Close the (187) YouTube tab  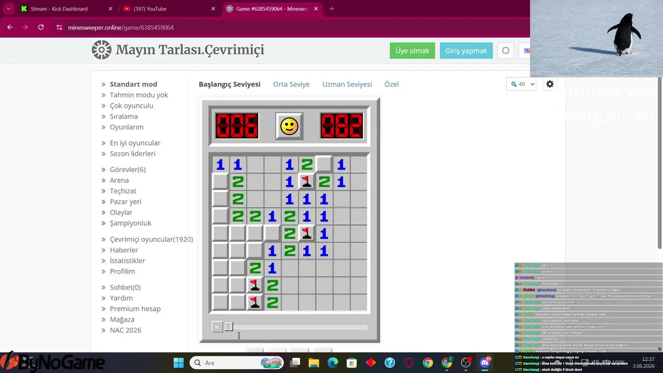coord(213,9)
